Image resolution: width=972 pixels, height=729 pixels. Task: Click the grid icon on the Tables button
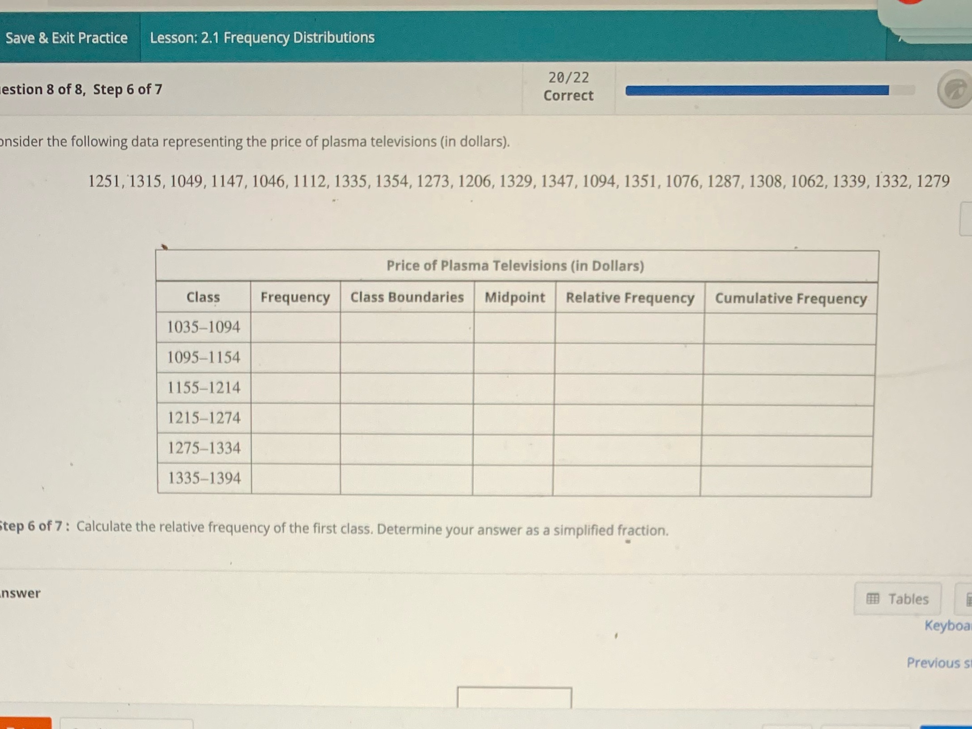tap(873, 599)
